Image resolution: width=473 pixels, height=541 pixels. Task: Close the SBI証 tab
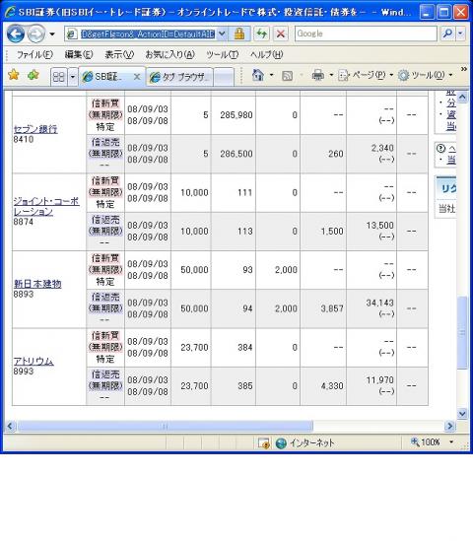coord(137,77)
